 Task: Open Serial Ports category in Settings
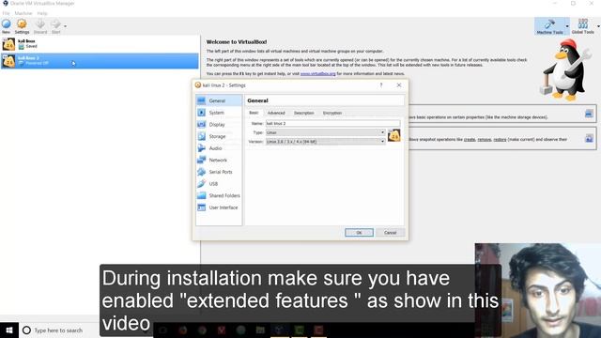click(219, 172)
